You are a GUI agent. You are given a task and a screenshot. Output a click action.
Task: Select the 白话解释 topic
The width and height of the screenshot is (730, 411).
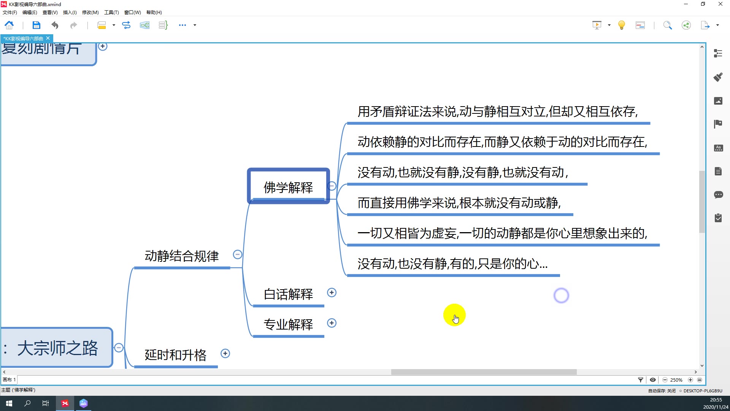(288, 294)
